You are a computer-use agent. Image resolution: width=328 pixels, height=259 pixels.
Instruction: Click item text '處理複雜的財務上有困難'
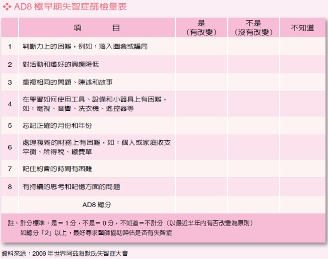[62, 142]
